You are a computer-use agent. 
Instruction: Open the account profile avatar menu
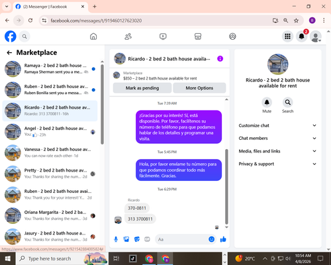pos(316,36)
